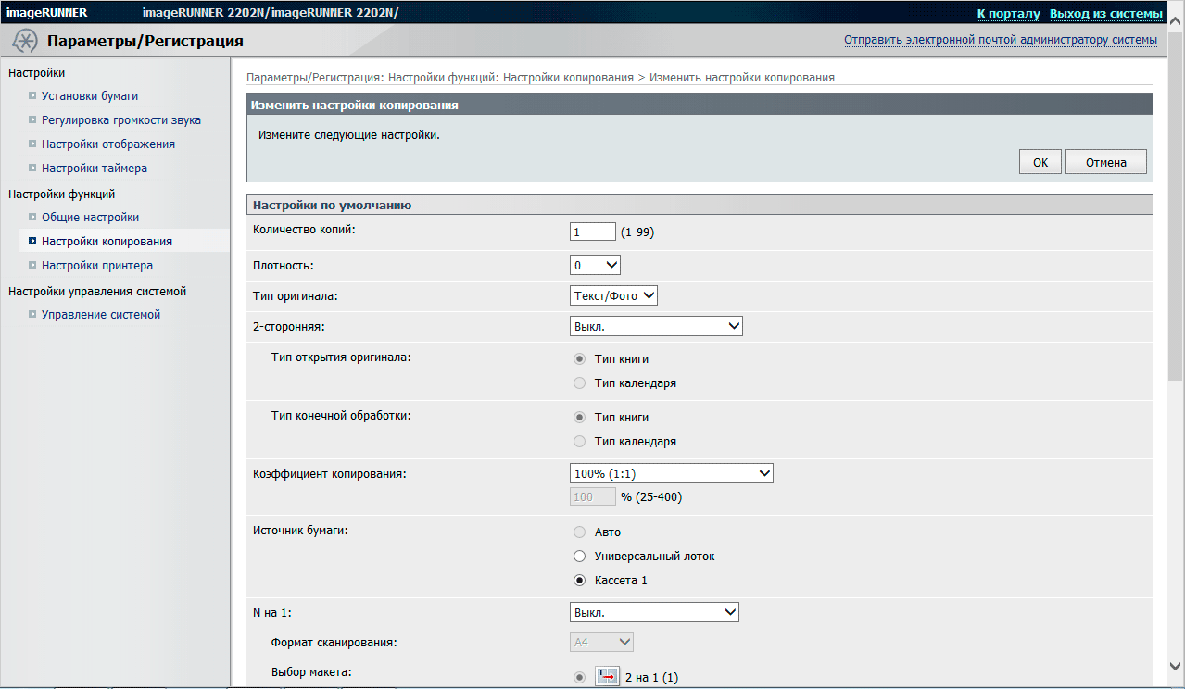
Task: Select Универсальный лоток paper source
Action: (x=580, y=557)
